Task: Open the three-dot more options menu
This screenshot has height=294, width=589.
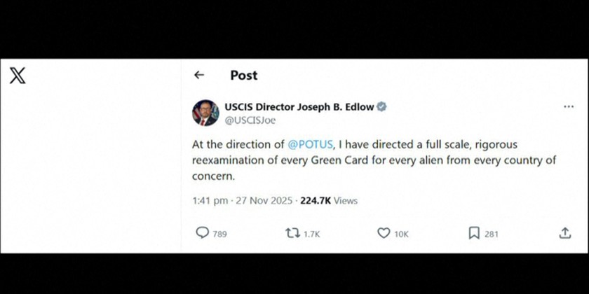Action: 569,107
